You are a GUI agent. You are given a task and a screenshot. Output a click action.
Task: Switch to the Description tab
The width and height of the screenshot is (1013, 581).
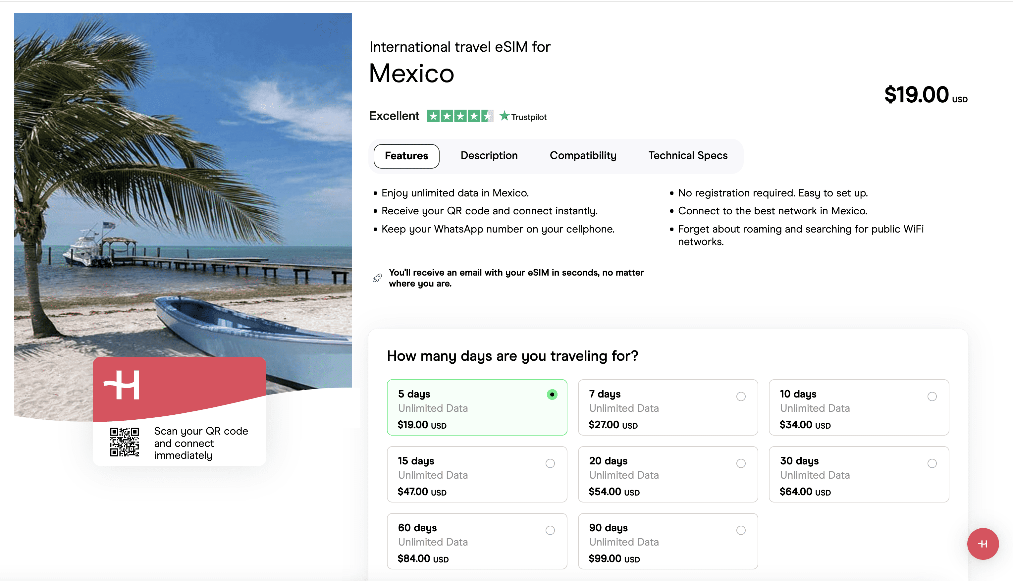[489, 156]
